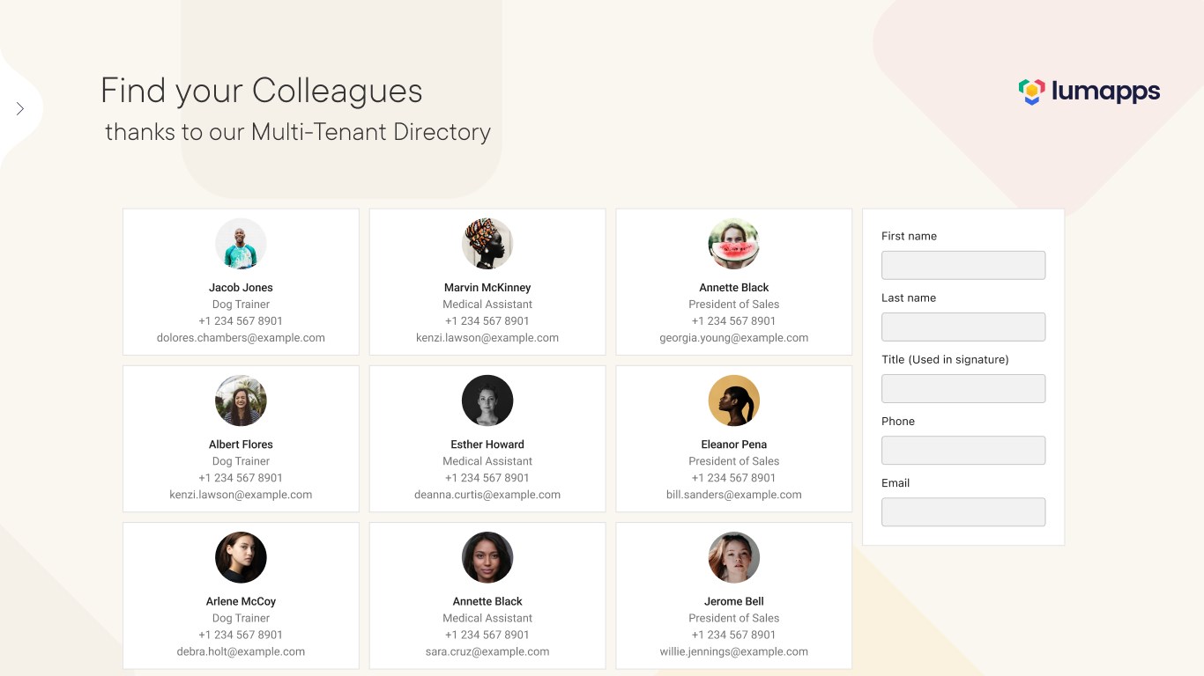Expand the side panel chevron arrow
Viewport: 1204px width, 676px height.
(20, 109)
